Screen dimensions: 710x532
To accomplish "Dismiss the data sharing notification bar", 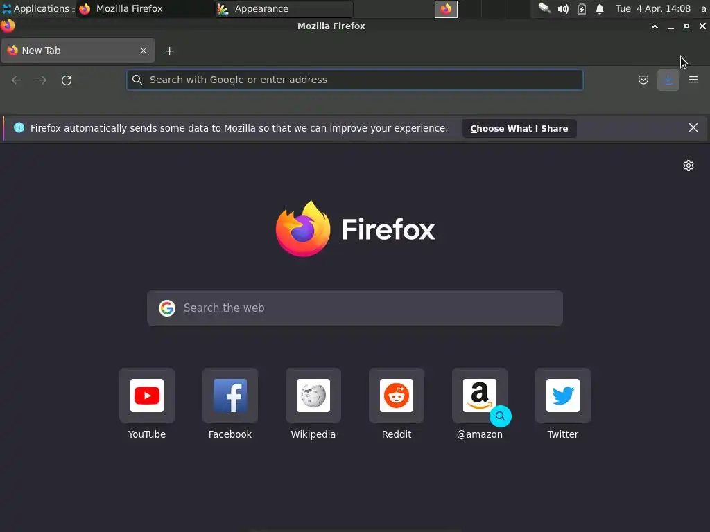I will tap(693, 127).
